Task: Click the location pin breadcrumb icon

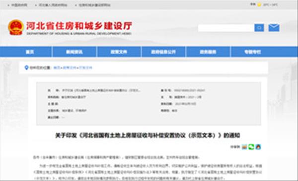Action: (x=26, y=67)
